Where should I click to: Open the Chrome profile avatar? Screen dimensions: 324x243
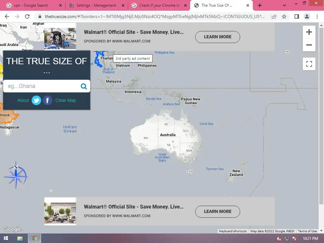pos(307,16)
